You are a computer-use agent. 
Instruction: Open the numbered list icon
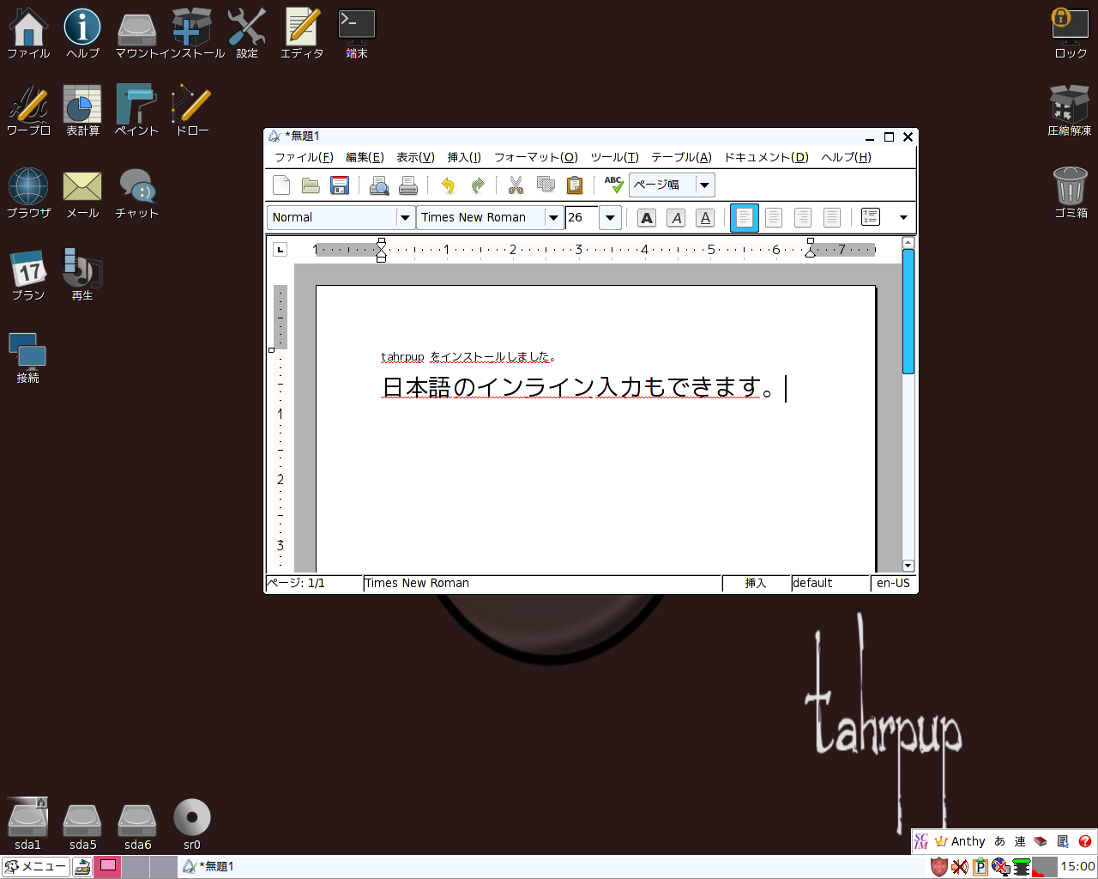point(871,218)
